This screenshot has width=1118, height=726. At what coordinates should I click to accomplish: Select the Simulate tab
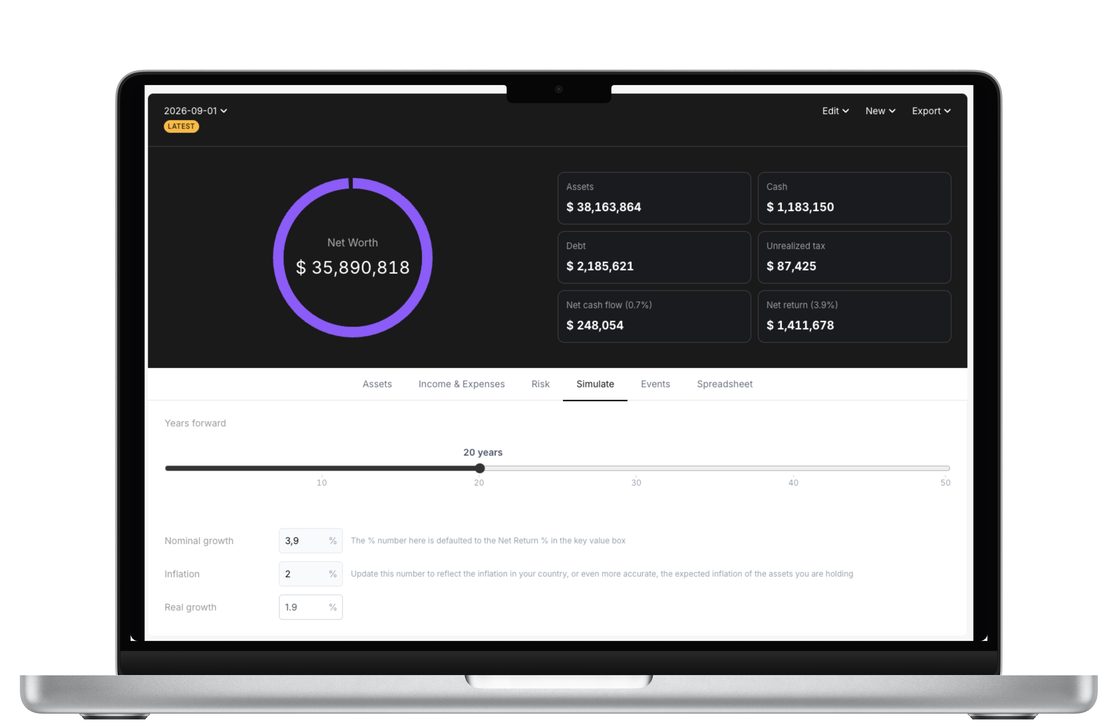pos(595,384)
